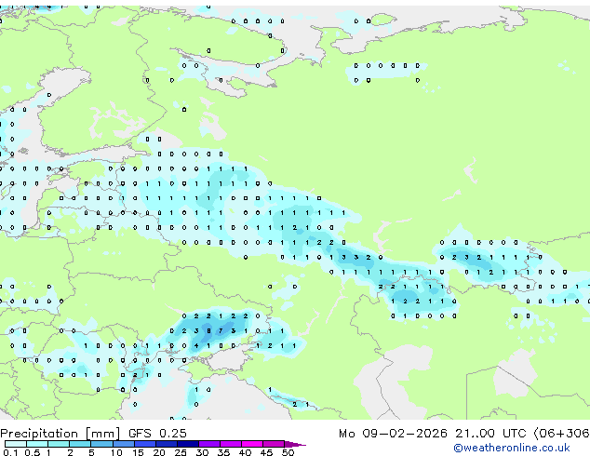Pick the 20–25 mm legend swatch
Viewport: 590px width, 456px height.
pyautogui.click(x=167, y=444)
